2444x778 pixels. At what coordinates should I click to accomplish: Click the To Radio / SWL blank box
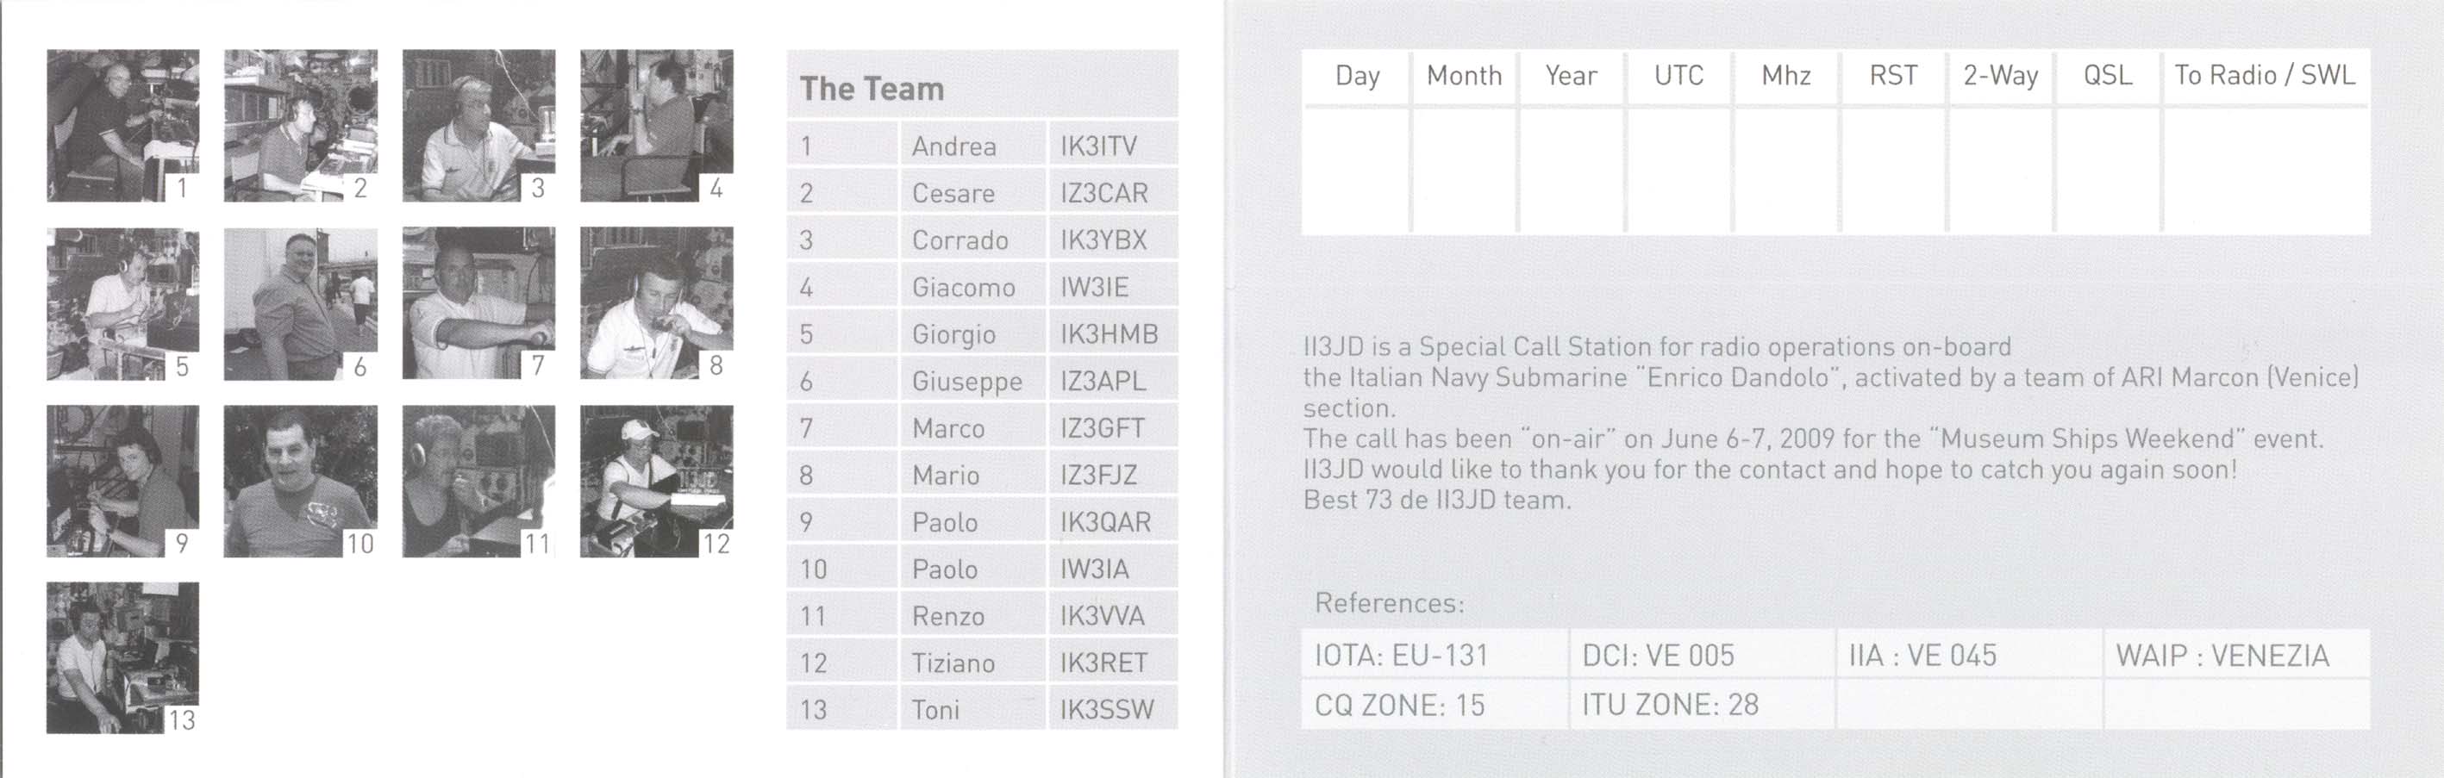tap(2266, 171)
